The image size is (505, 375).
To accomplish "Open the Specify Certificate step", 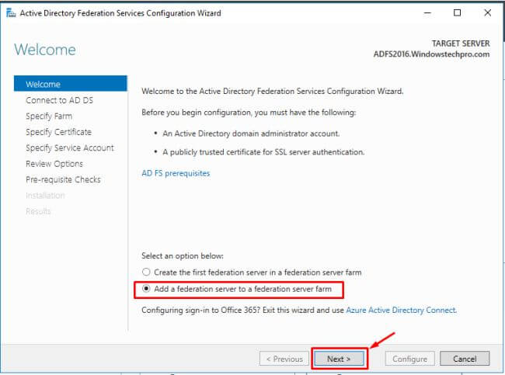I will 58,132.
